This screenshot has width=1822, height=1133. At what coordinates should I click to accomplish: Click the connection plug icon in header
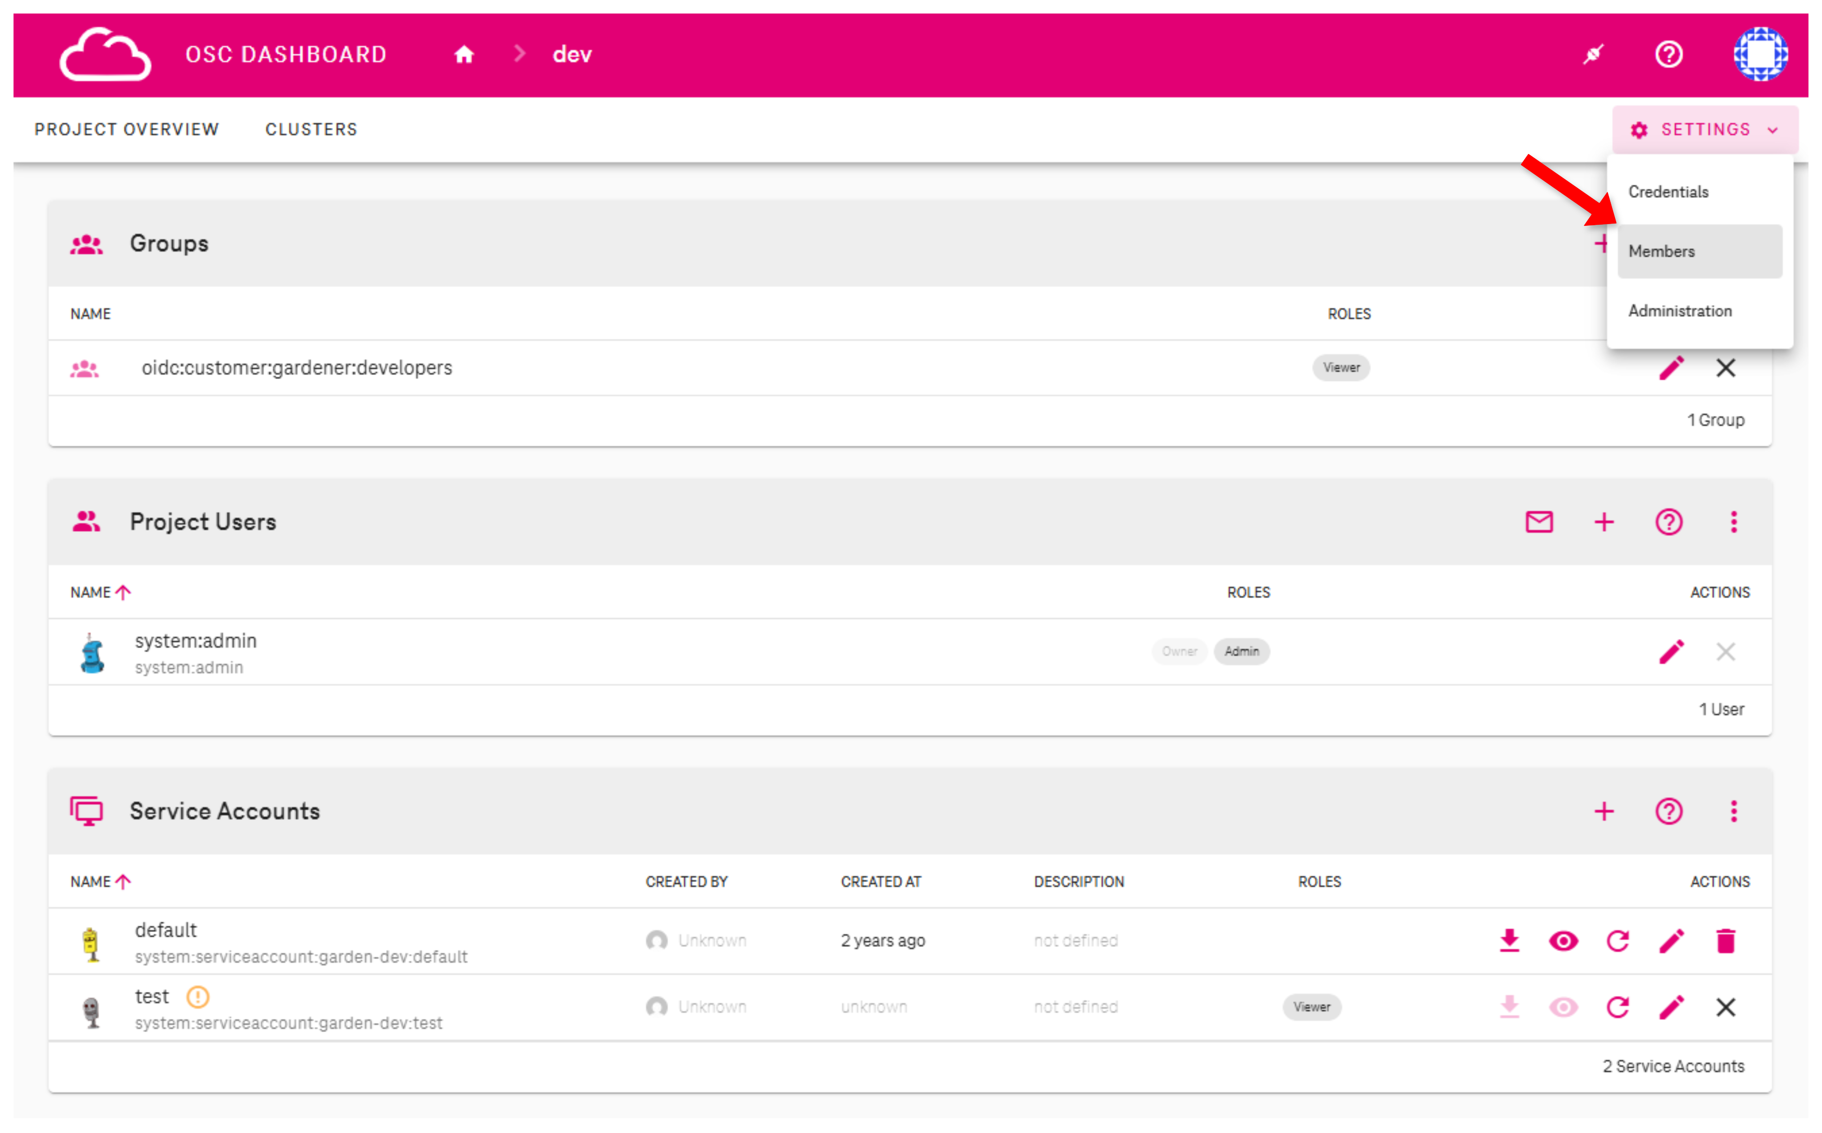coord(1594,54)
